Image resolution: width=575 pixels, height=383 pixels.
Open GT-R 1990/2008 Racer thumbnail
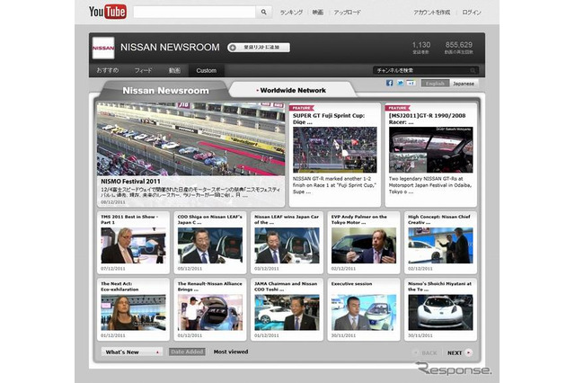point(431,149)
